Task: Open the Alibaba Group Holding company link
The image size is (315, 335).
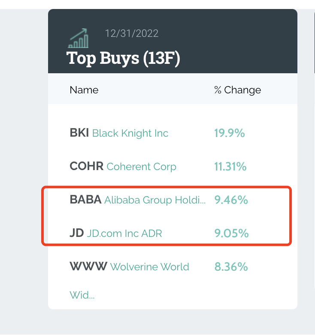Action: tap(155, 200)
